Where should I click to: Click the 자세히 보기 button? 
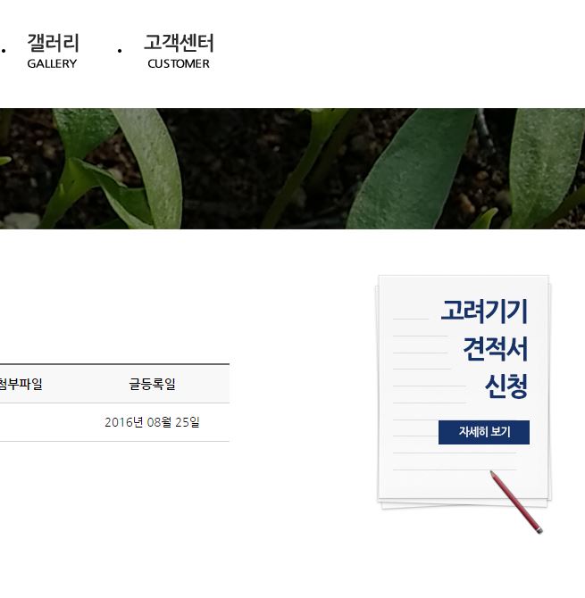point(484,432)
